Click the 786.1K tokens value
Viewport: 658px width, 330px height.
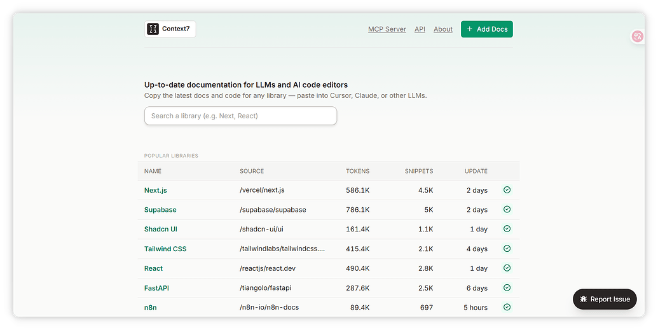coord(357,209)
